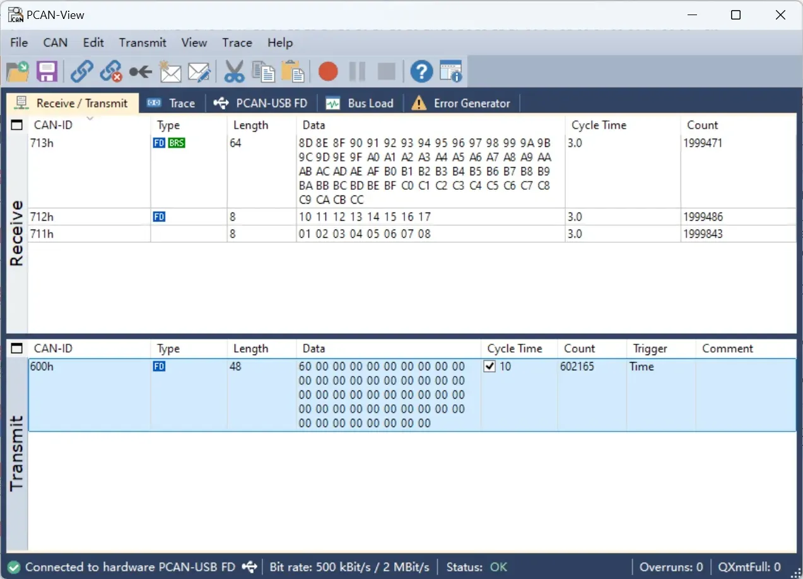
Task: Select the 713h receive message row
Action: [x=412, y=172]
